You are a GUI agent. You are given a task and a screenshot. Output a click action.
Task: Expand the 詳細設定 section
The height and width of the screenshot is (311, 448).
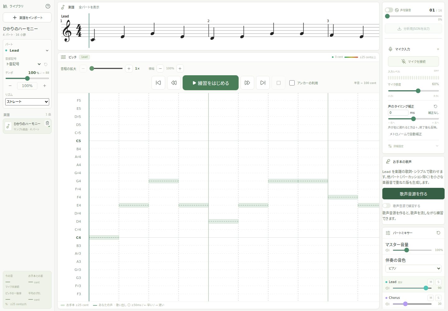(413, 146)
